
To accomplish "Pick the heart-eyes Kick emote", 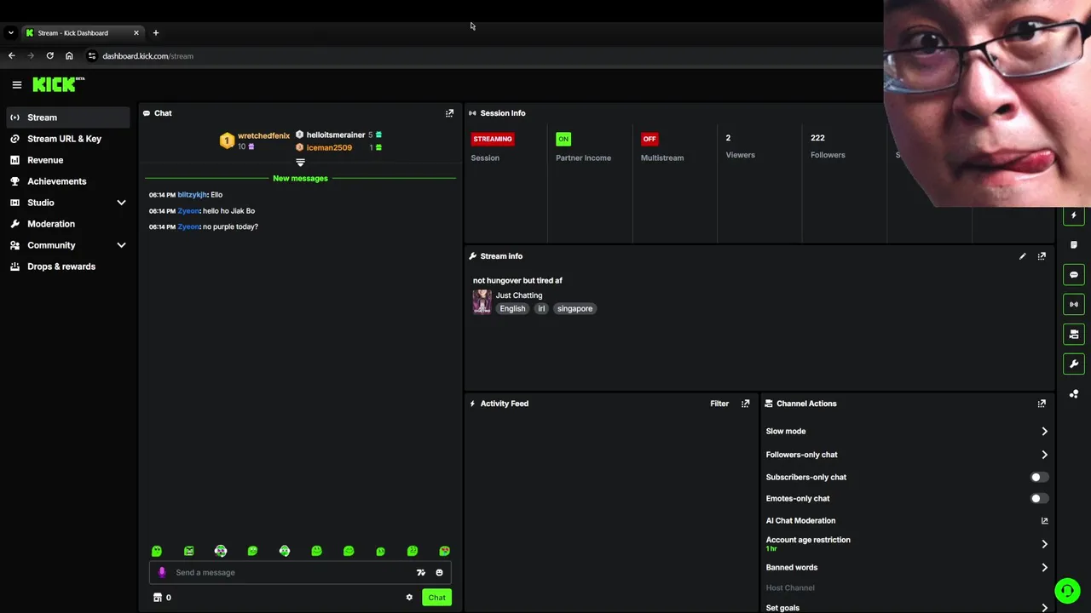I will click(444, 551).
